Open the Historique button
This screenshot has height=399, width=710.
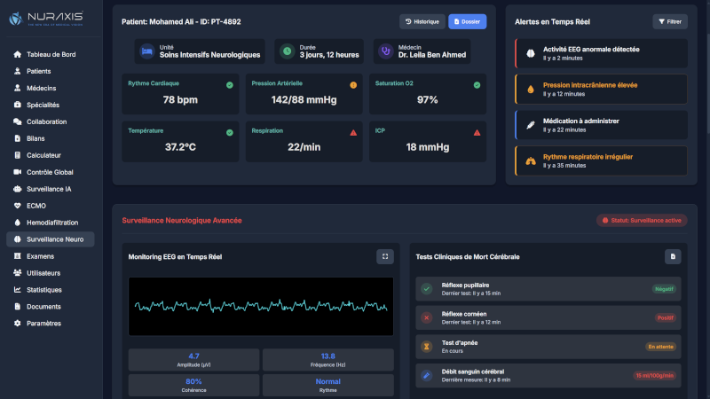[x=422, y=21]
